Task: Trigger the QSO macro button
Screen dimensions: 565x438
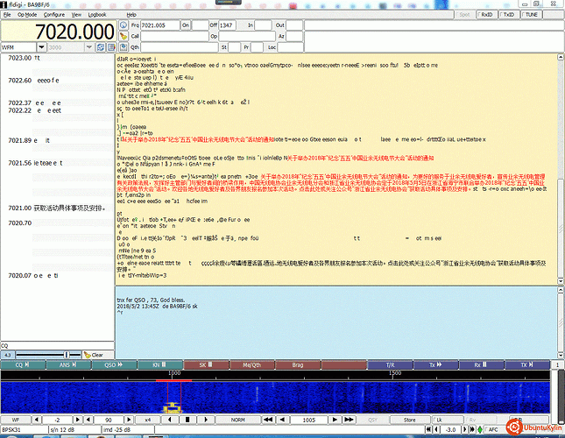Action: click(111, 364)
